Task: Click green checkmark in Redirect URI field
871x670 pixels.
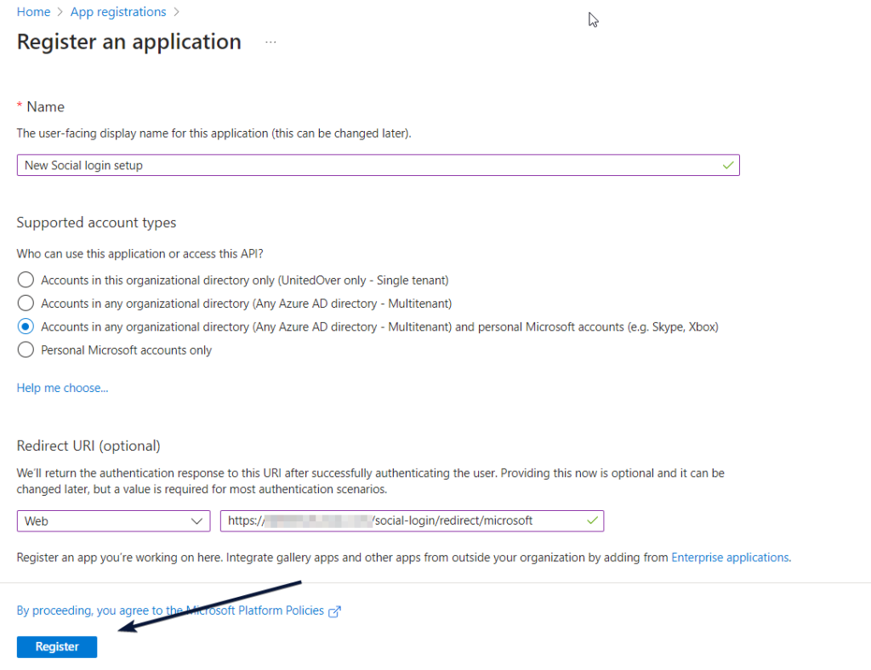Action: pyautogui.click(x=592, y=520)
